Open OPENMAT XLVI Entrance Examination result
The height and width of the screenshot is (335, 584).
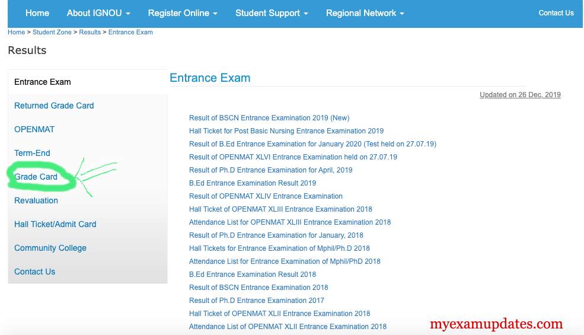pos(293,157)
